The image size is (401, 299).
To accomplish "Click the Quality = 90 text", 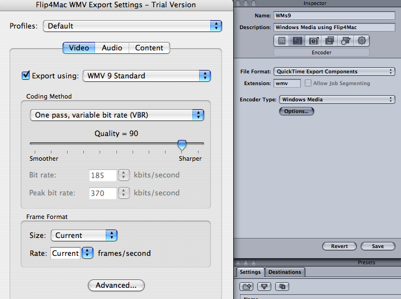I will [x=116, y=134].
